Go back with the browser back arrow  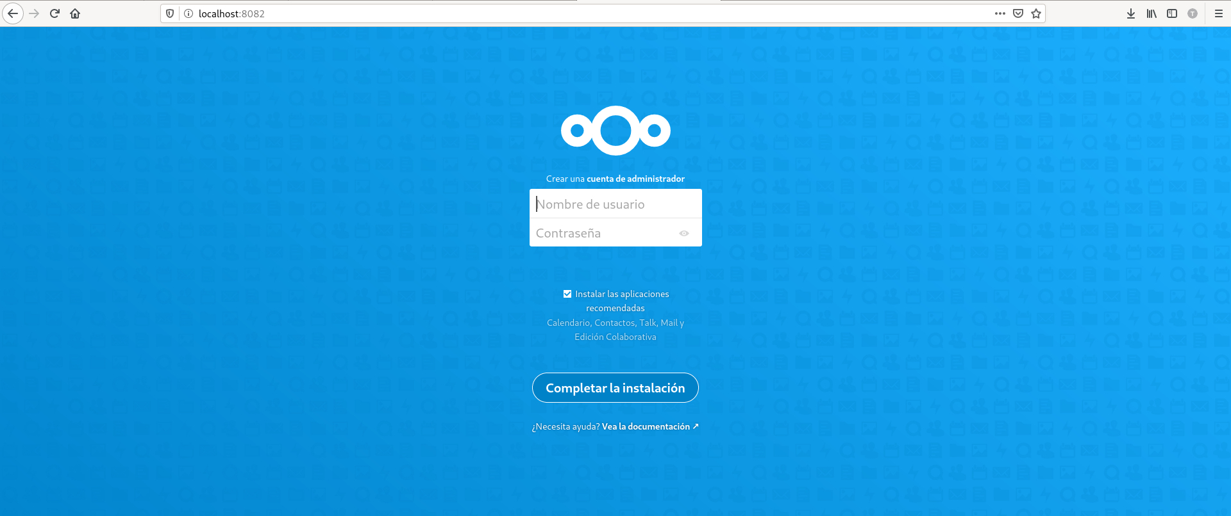pyautogui.click(x=13, y=13)
